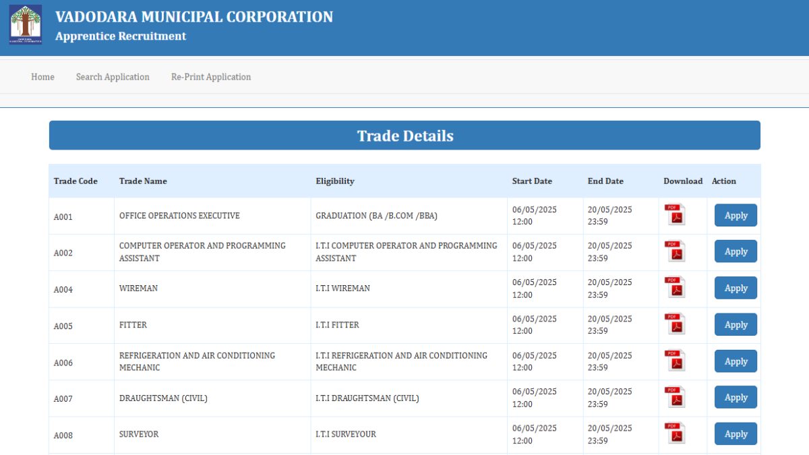Click the Trade Details heading banner
The image size is (809, 455).
(x=404, y=135)
